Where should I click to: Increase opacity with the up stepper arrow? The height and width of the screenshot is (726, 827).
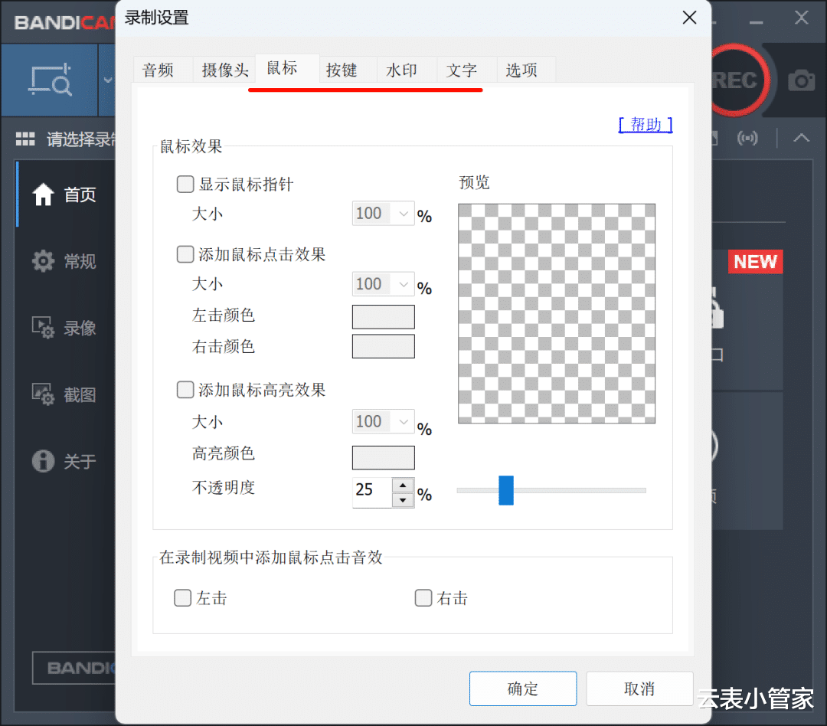(x=403, y=485)
